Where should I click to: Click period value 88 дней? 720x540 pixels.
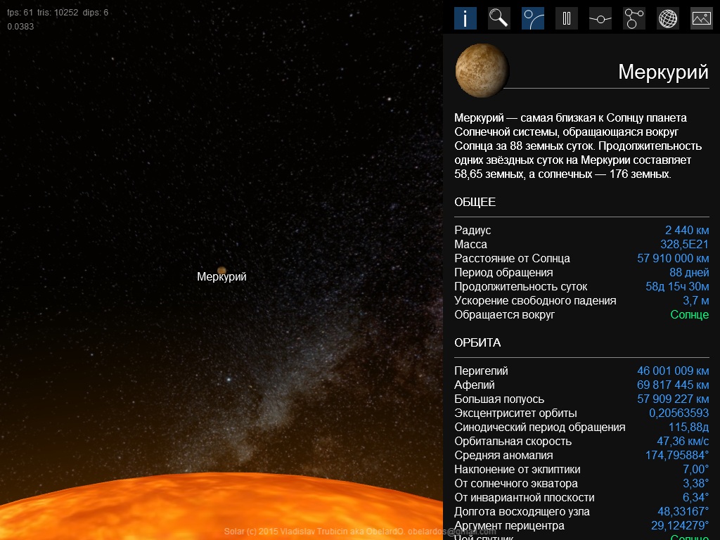click(689, 272)
